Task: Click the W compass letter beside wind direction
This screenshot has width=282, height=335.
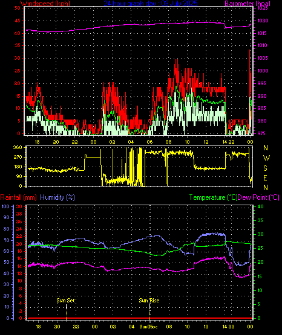Action: [266, 158]
